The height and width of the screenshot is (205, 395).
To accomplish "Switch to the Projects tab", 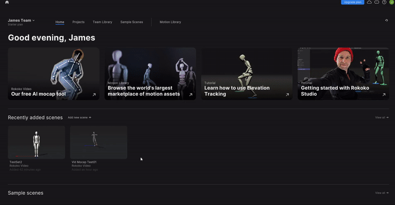I will pos(79,22).
